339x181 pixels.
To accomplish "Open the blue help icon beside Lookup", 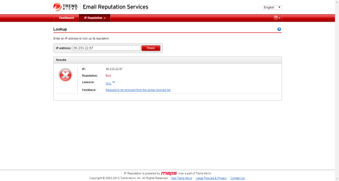I will coord(279,29).
